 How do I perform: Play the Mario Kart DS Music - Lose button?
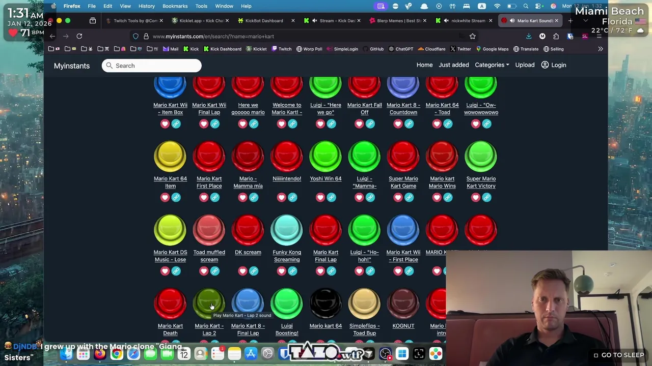pyautogui.click(x=170, y=230)
